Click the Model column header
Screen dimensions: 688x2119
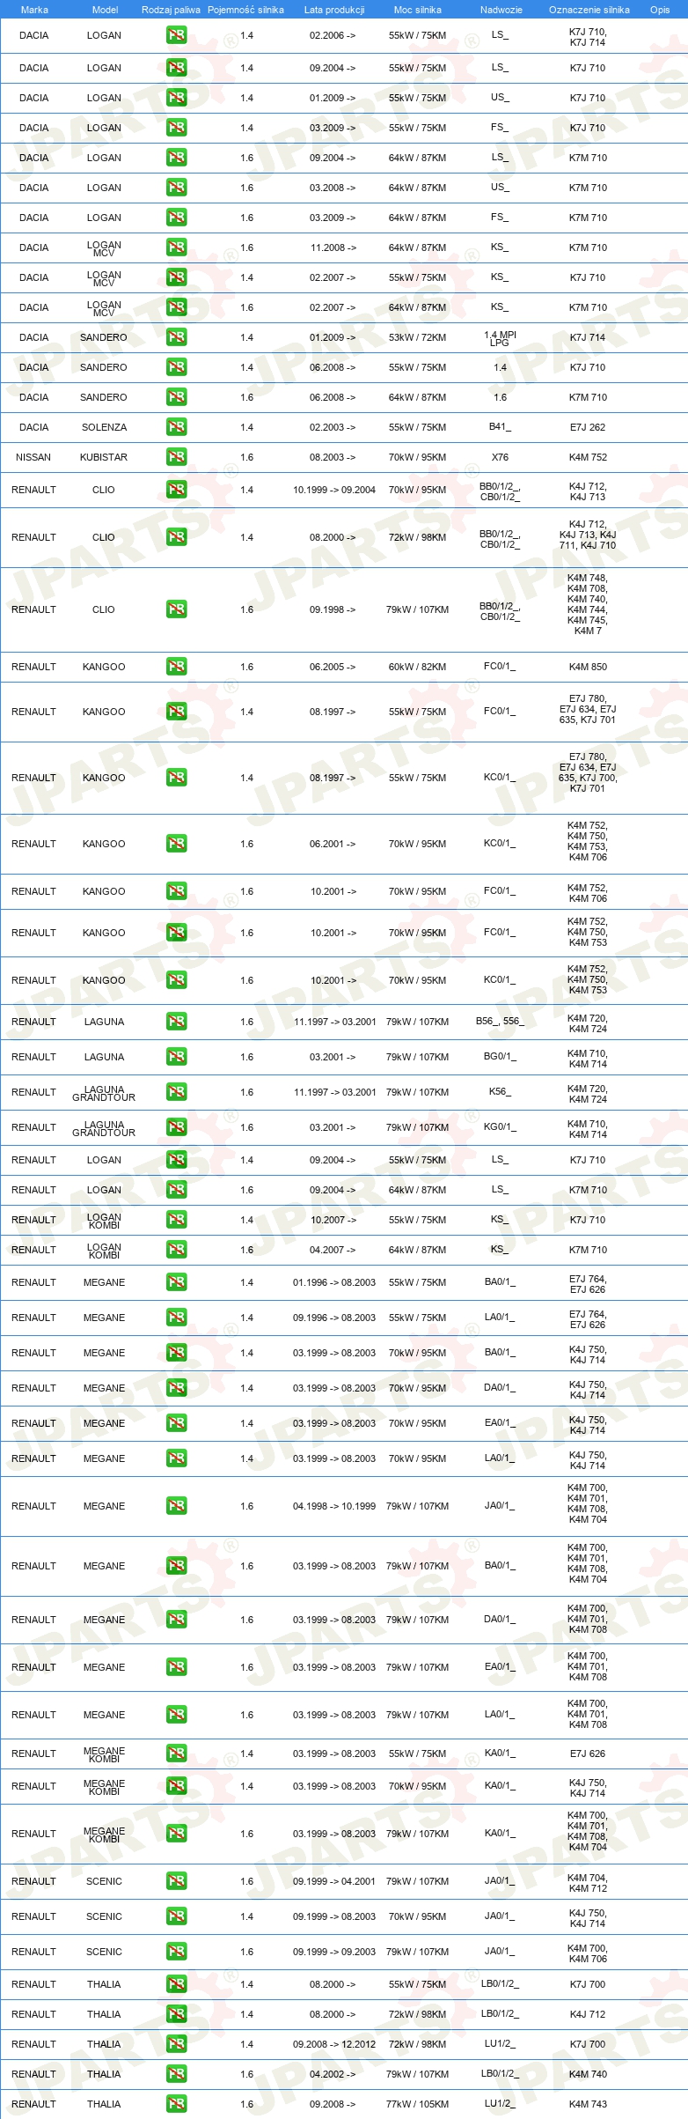[x=105, y=10]
